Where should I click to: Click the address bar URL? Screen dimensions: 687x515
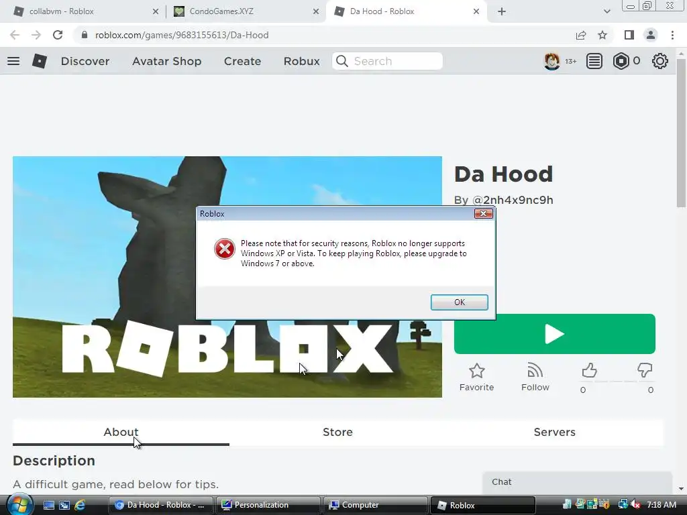point(182,35)
